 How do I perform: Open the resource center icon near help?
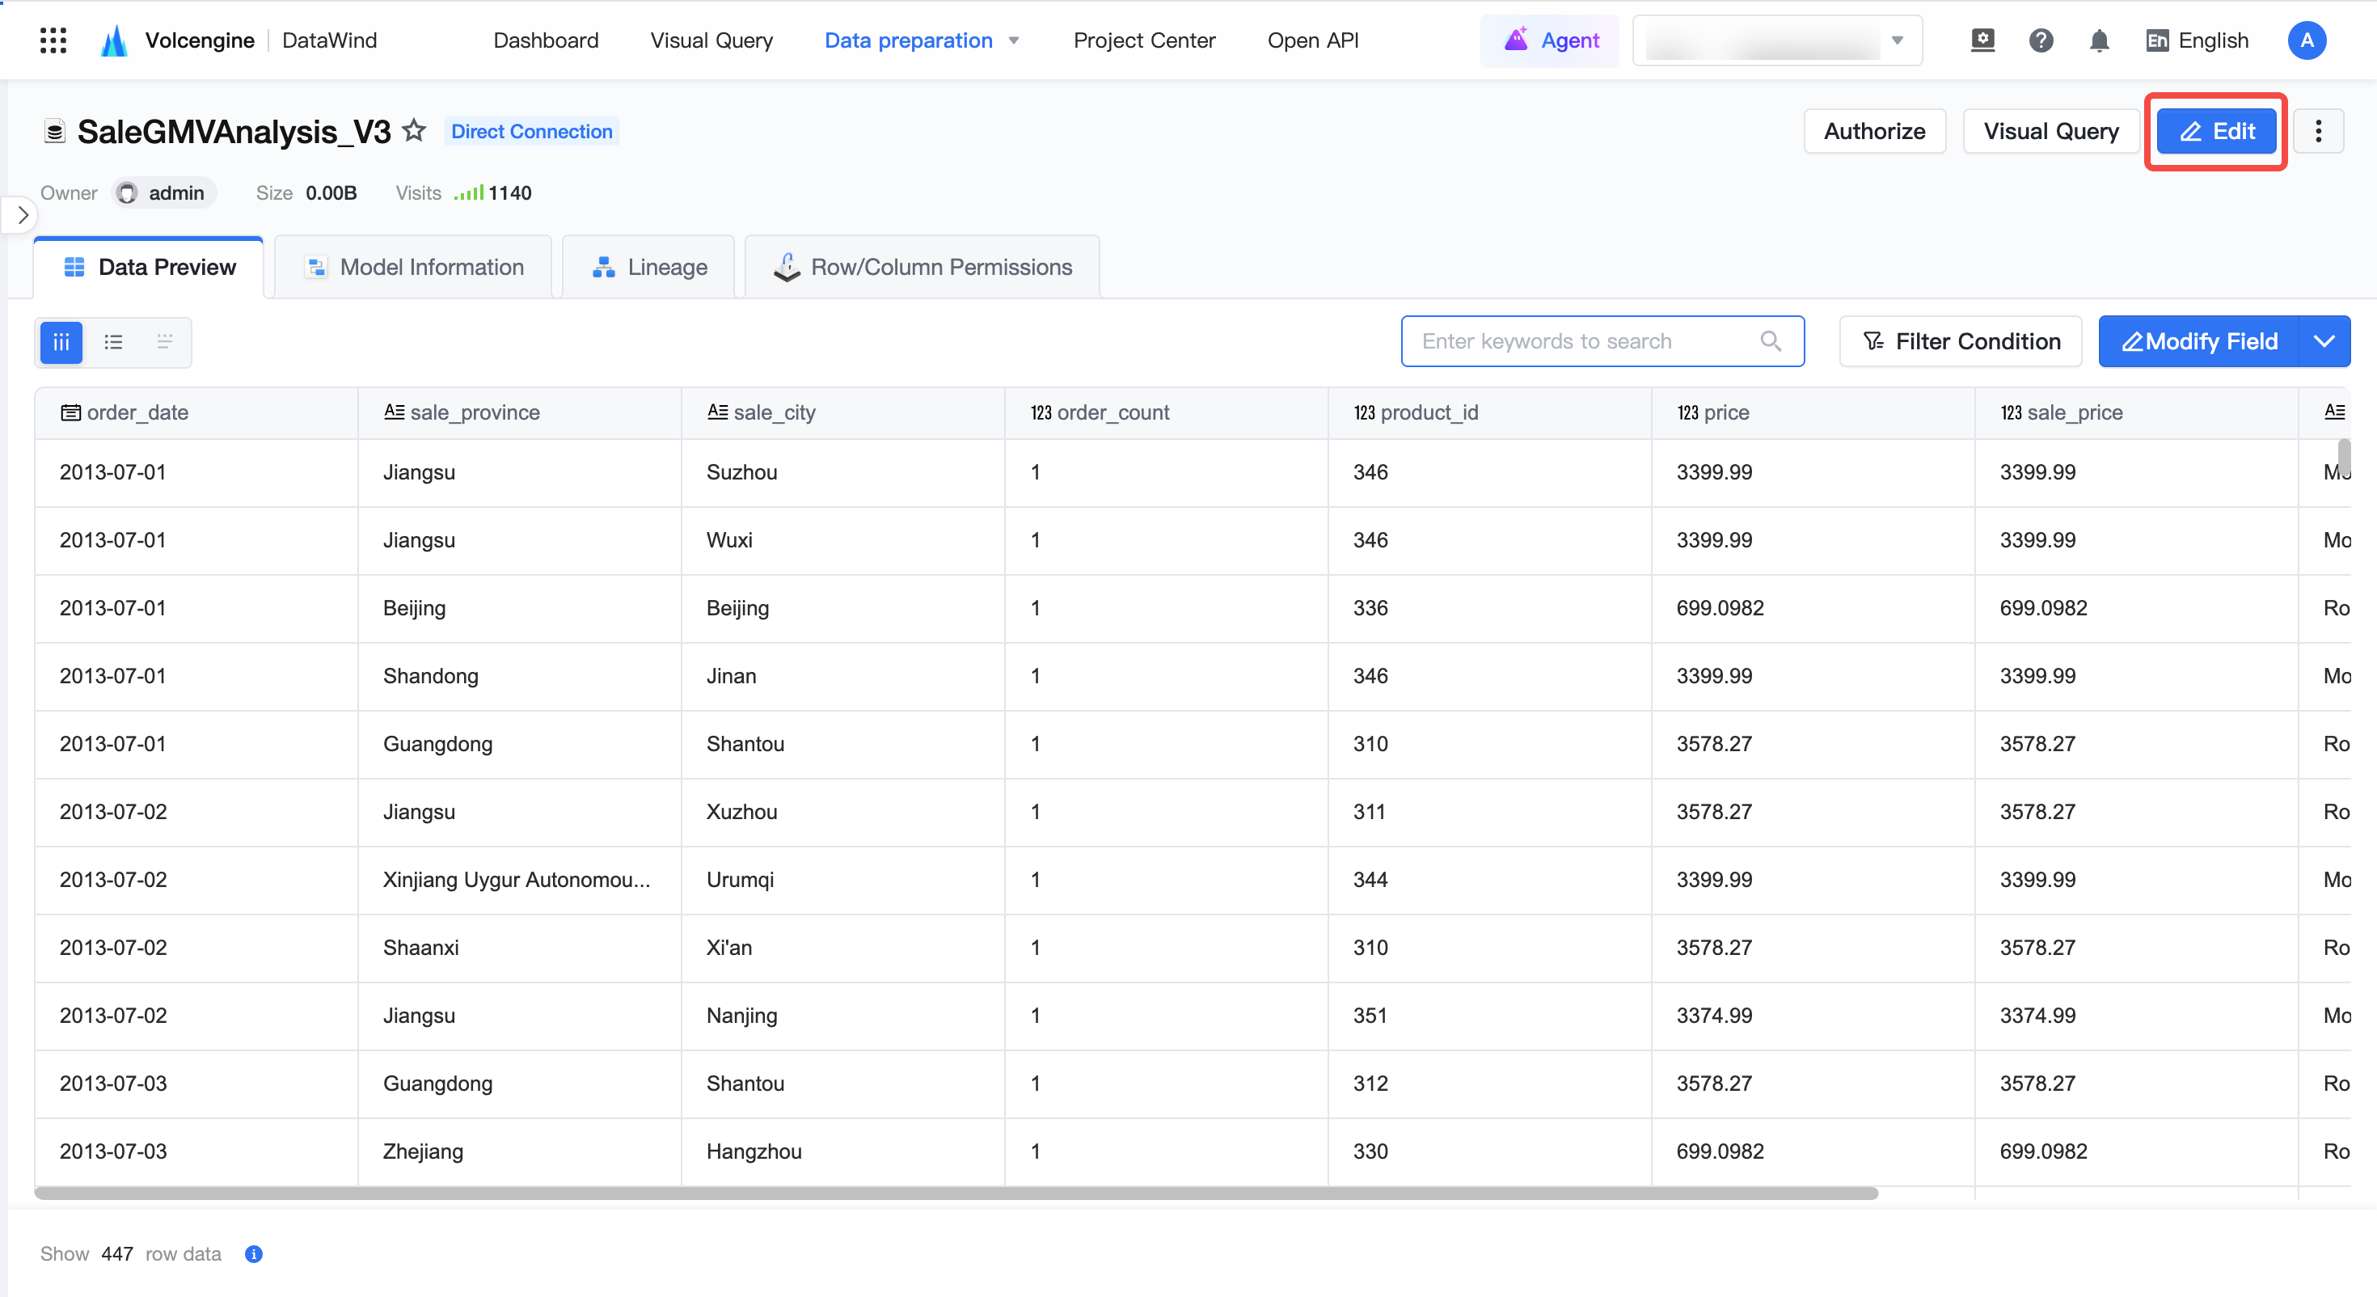point(1982,40)
